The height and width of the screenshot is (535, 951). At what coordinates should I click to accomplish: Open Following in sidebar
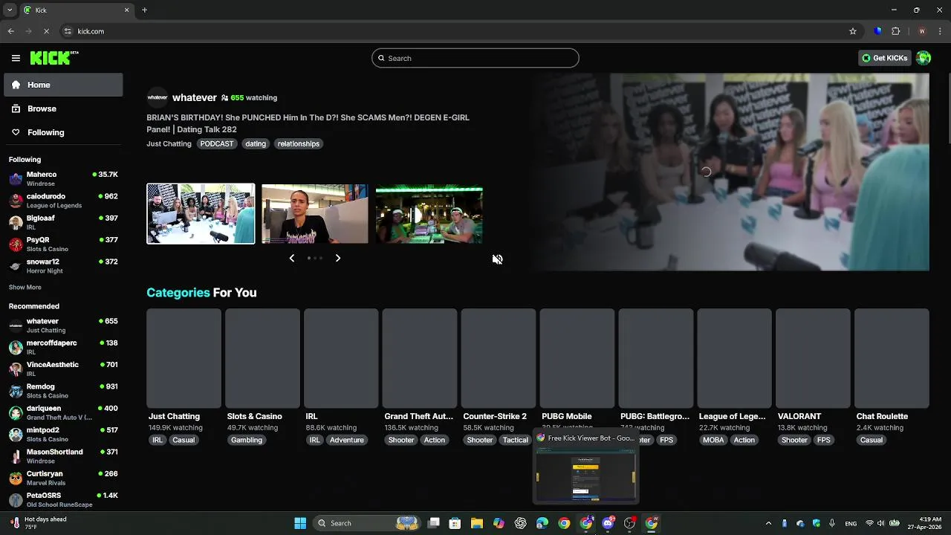coord(63,132)
